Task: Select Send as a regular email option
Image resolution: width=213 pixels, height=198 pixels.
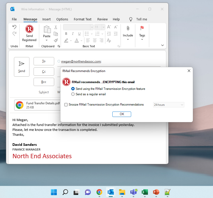Action: click(73, 94)
